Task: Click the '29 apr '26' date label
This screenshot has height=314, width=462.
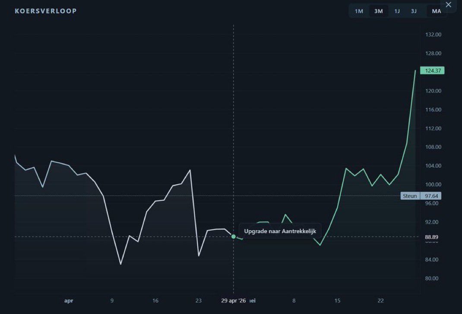Action: pyautogui.click(x=233, y=301)
